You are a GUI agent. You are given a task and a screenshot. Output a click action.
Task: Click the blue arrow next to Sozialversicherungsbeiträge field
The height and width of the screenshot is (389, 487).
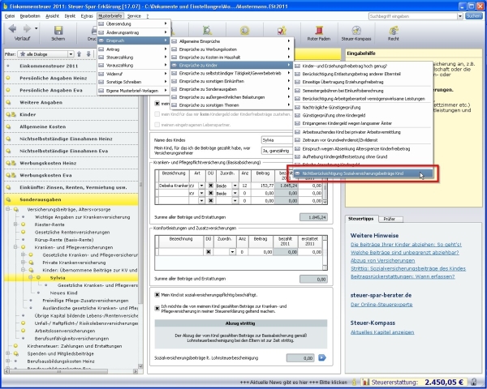coord(322,357)
